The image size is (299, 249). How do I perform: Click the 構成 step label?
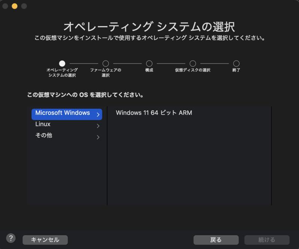pyautogui.click(x=149, y=70)
